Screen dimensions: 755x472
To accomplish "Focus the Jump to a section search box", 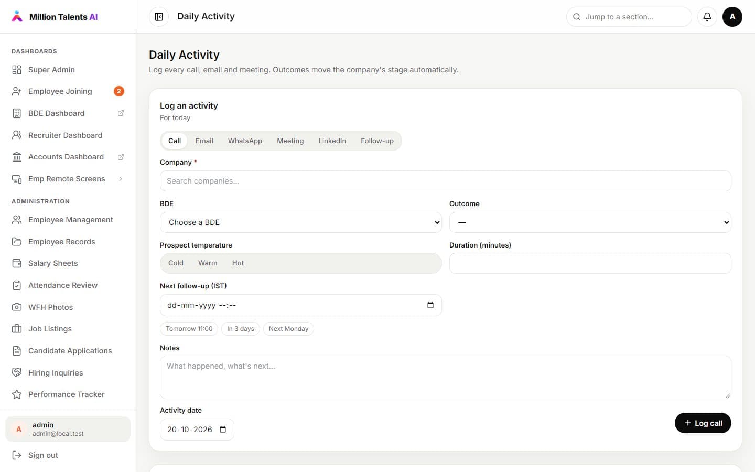I will (629, 17).
